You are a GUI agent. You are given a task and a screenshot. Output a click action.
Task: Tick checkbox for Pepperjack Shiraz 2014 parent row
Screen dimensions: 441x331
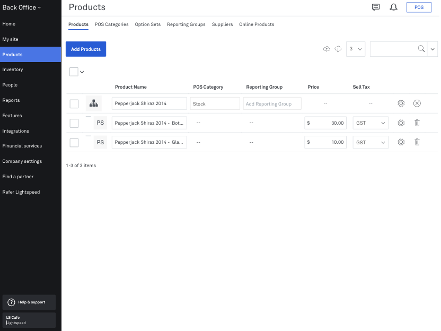pos(74,103)
